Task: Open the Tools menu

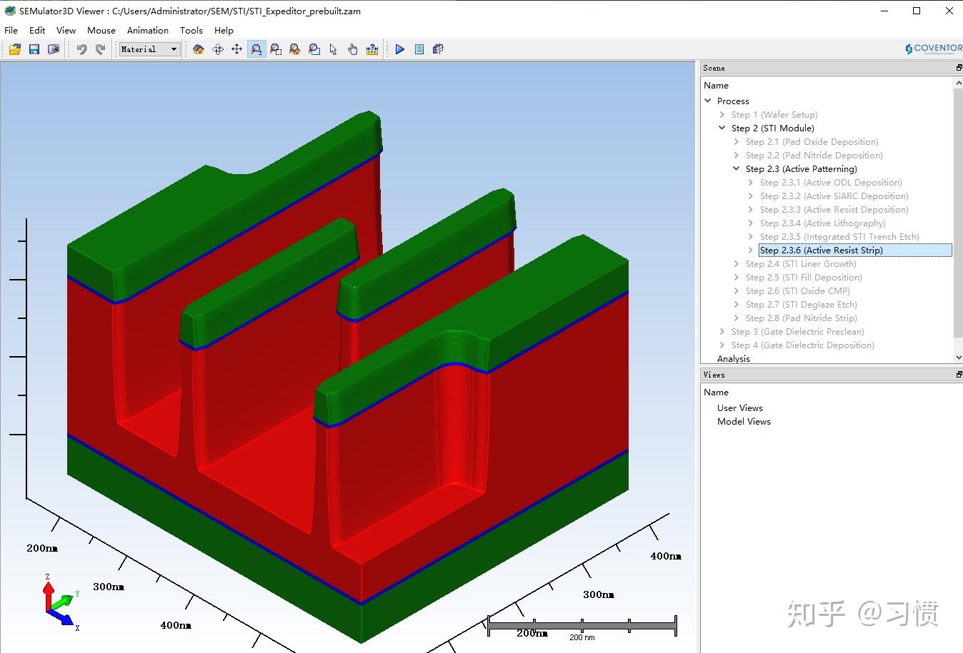Action: 191,30
